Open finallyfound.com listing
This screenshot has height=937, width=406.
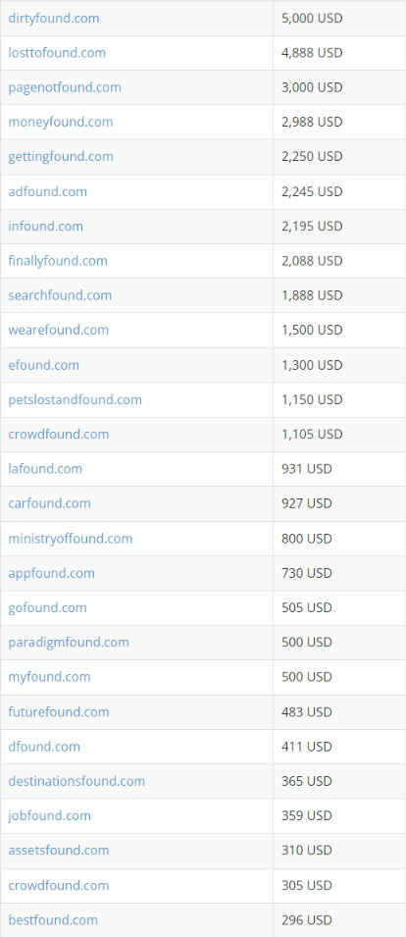pos(58,261)
